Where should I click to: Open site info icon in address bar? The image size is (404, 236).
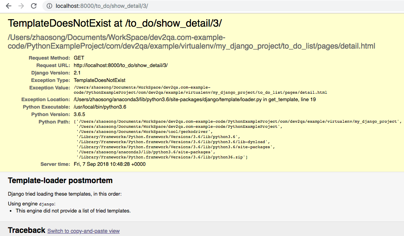[x=49, y=6]
